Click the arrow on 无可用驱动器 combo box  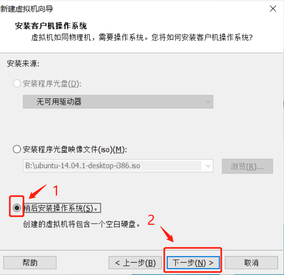click(208, 102)
